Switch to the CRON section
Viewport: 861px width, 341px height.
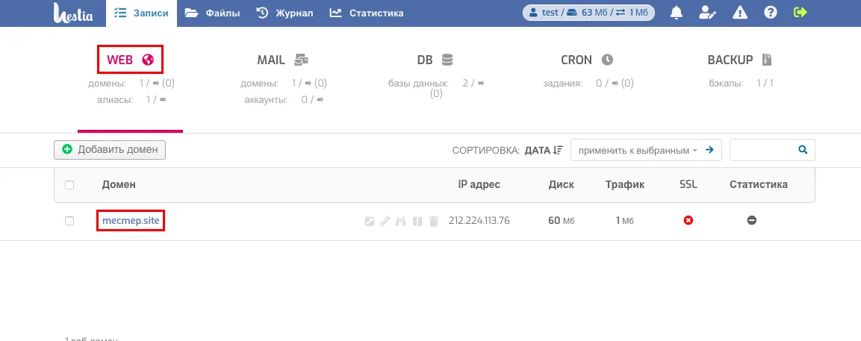tap(586, 60)
